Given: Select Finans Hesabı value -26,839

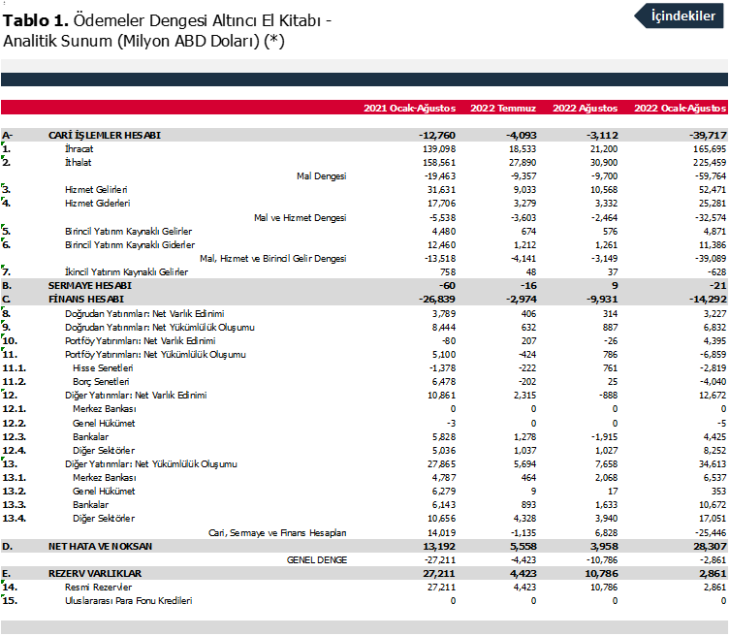Looking at the screenshot, I should [x=437, y=299].
